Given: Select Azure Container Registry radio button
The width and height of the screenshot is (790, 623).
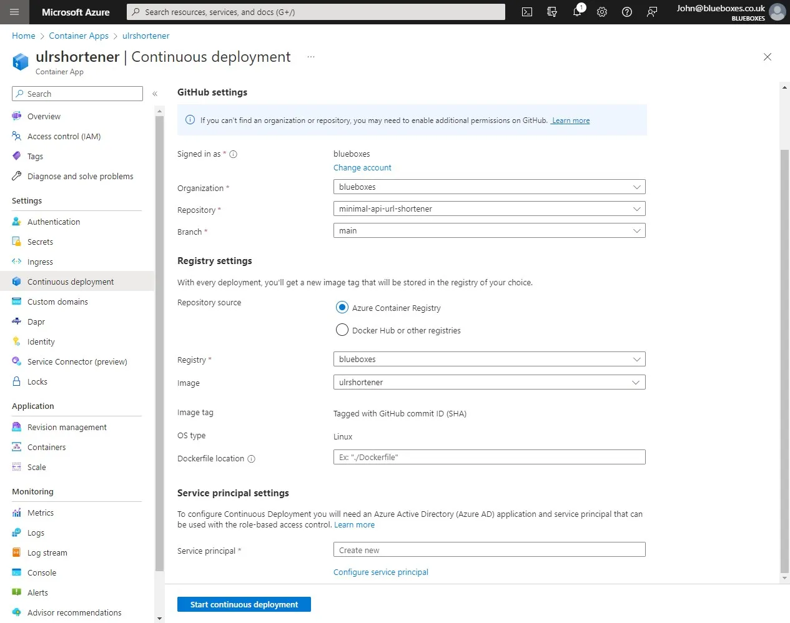Looking at the screenshot, I should click(342, 307).
